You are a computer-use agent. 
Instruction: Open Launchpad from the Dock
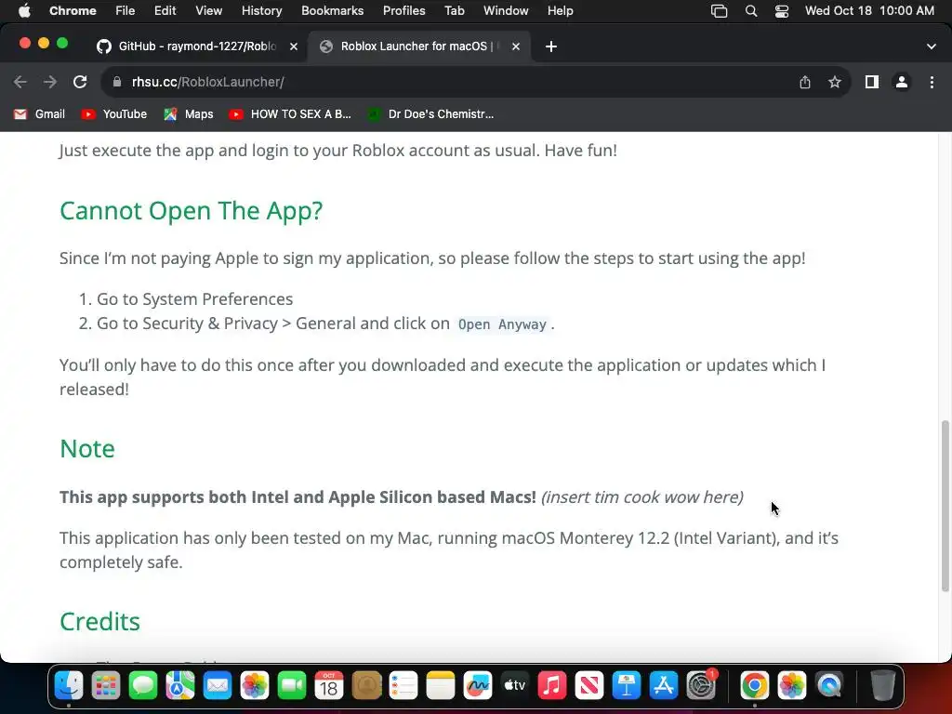tap(106, 686)
